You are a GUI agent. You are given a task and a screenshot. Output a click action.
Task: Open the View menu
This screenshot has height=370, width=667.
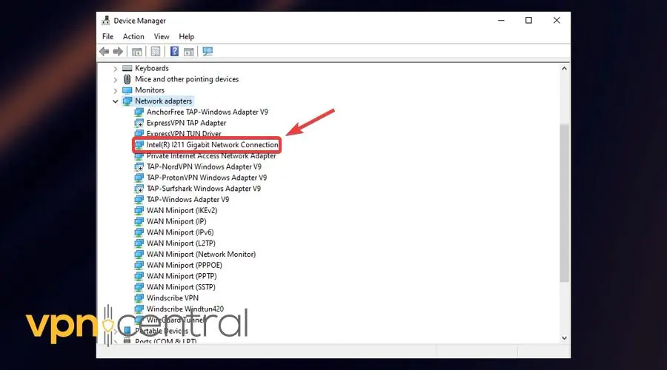(162, 36)
